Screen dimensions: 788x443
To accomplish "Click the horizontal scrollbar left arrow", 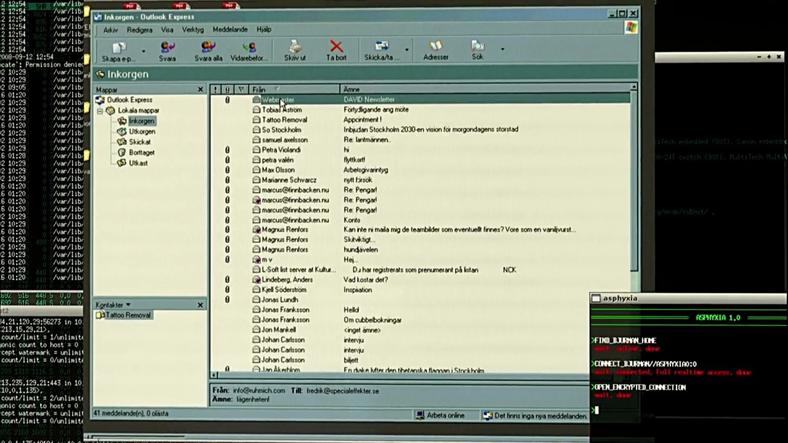I will pos(214,375).
